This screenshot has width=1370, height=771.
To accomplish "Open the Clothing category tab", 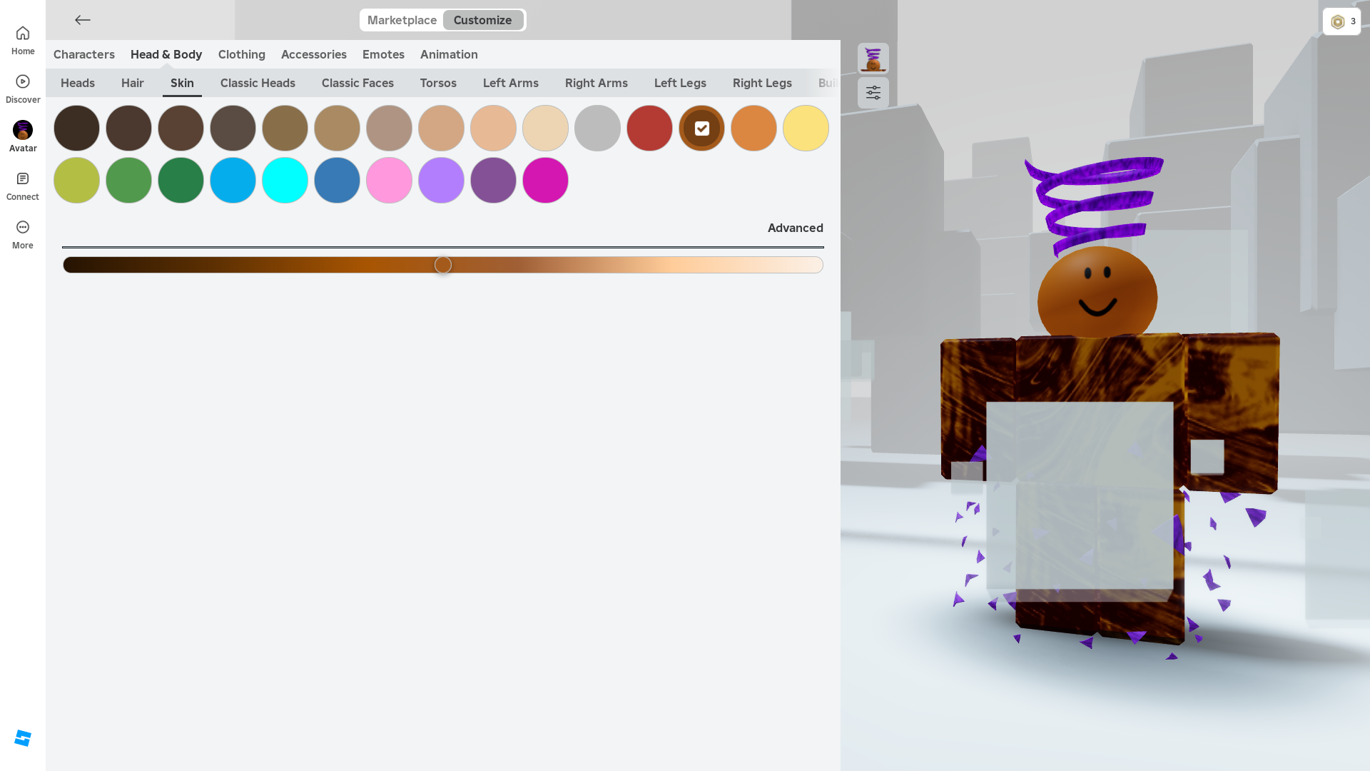I will click(x=241, y=54).
